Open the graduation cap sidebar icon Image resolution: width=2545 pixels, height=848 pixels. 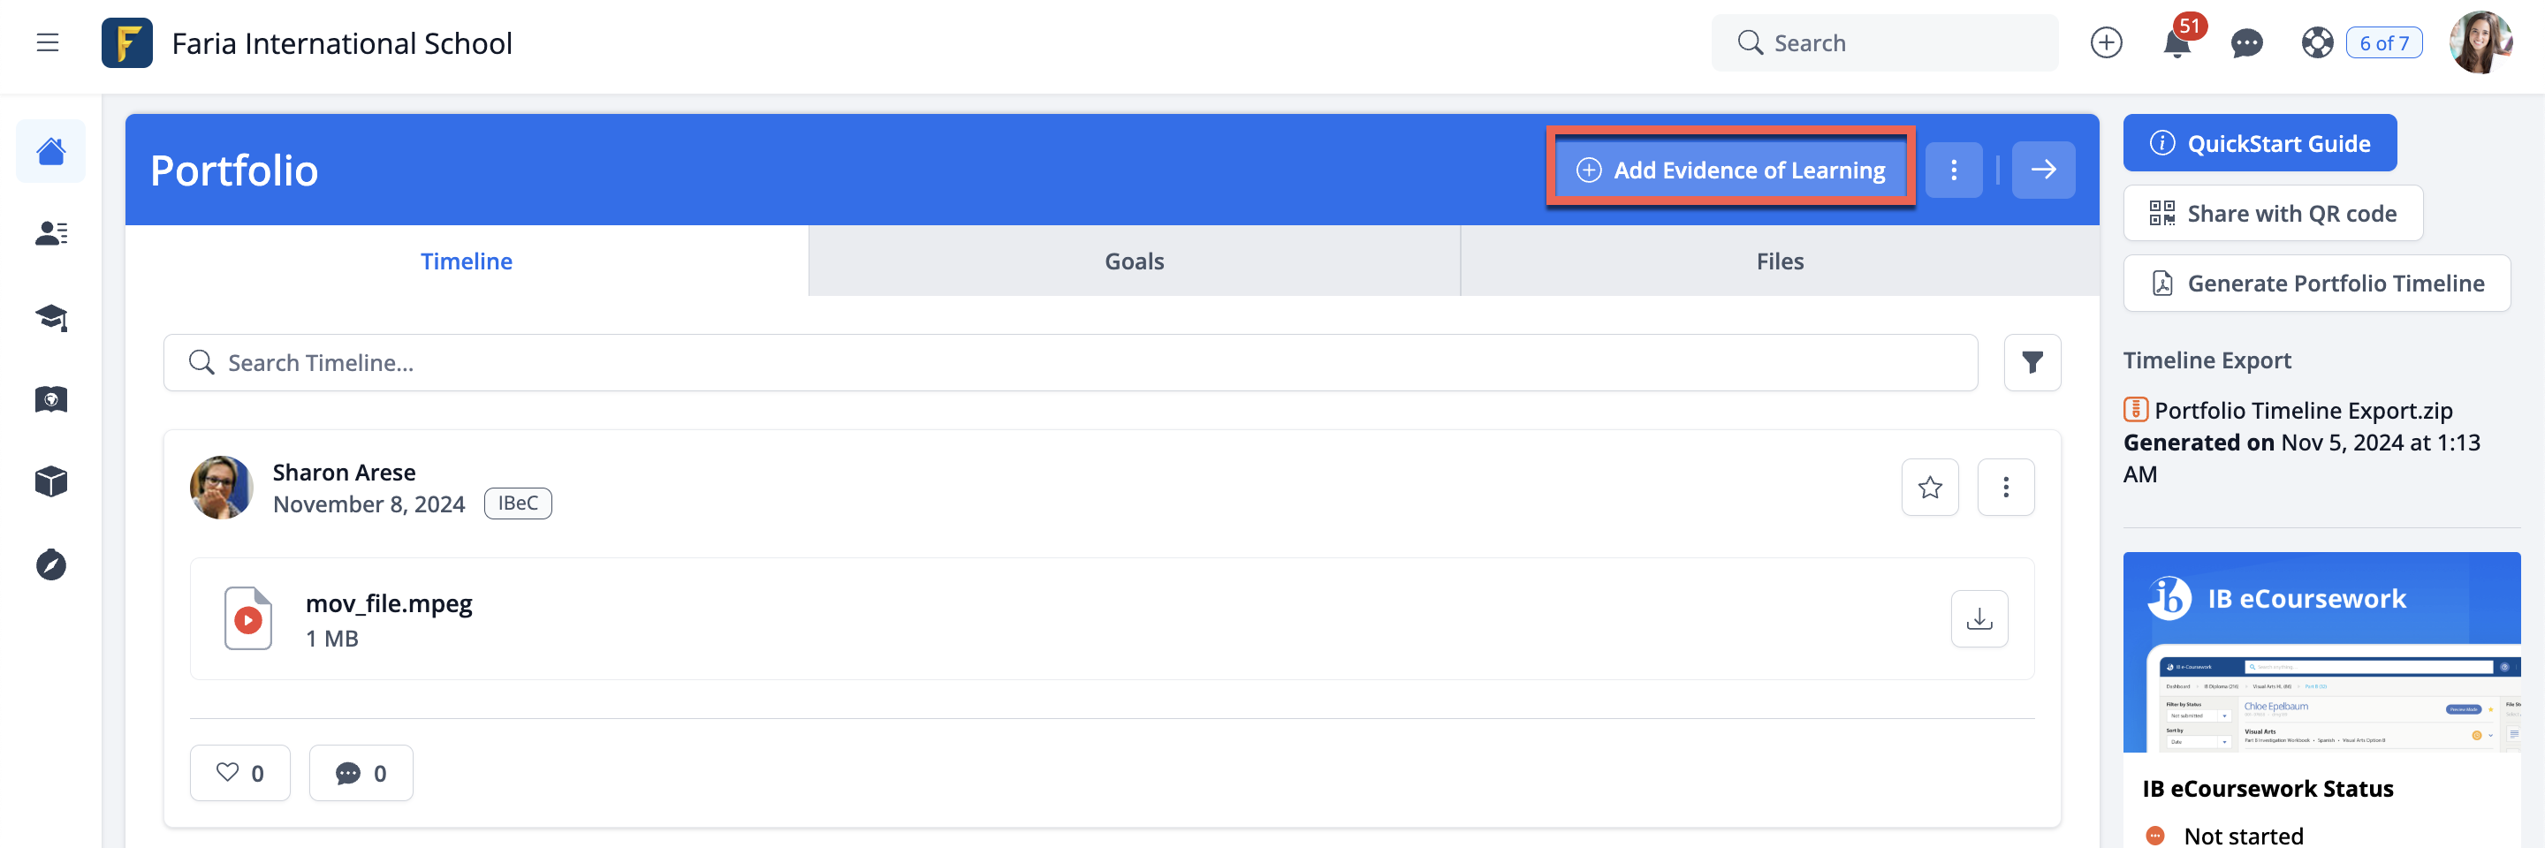point(51,317)
